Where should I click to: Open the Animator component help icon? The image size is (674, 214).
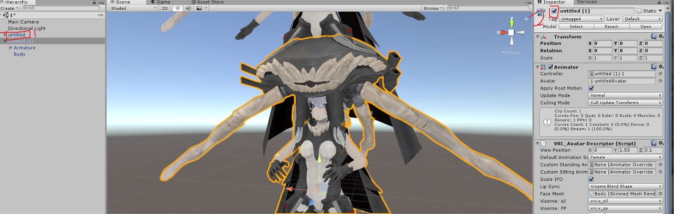click(x=654, y=67)
